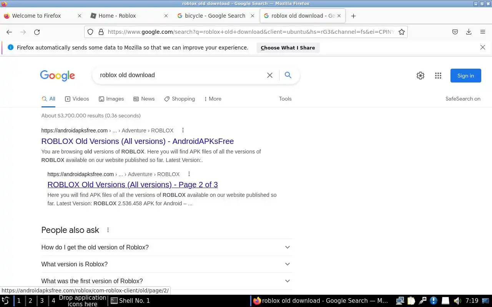The width and height of the screenshot is (492, 307).
Task: Select the All results tab
Action: 48,99
